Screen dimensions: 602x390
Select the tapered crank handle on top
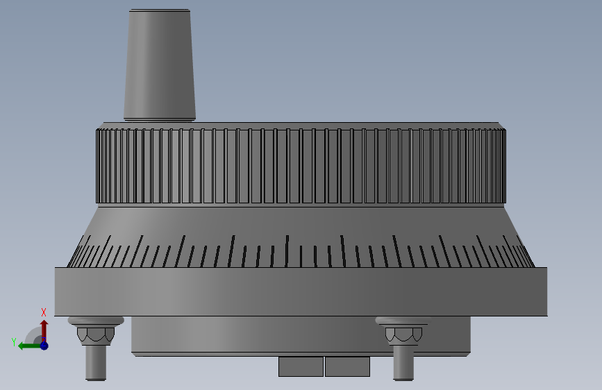click(x=159, y=65)
